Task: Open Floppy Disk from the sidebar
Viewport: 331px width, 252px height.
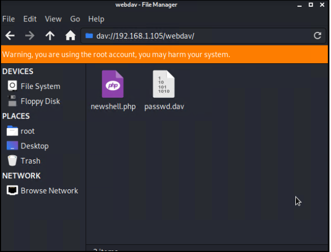Action: tap(40, 101)
